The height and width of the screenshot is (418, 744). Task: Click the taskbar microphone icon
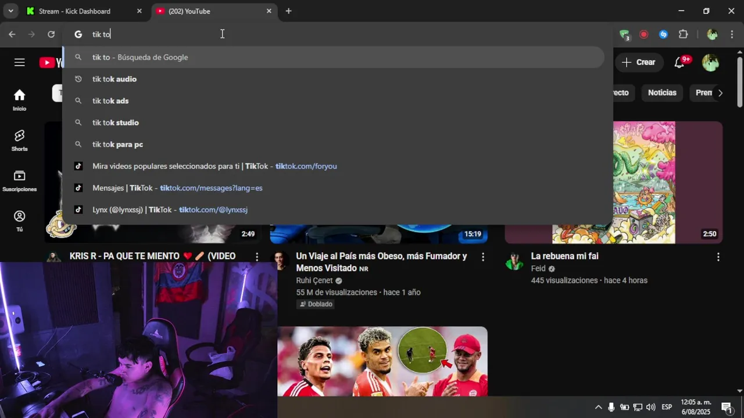point(611,407)
